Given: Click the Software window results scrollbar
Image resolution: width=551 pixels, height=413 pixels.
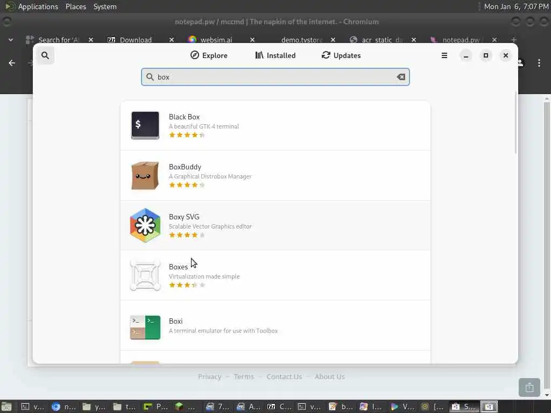Looking at the screenshot, I should (515, 123).
